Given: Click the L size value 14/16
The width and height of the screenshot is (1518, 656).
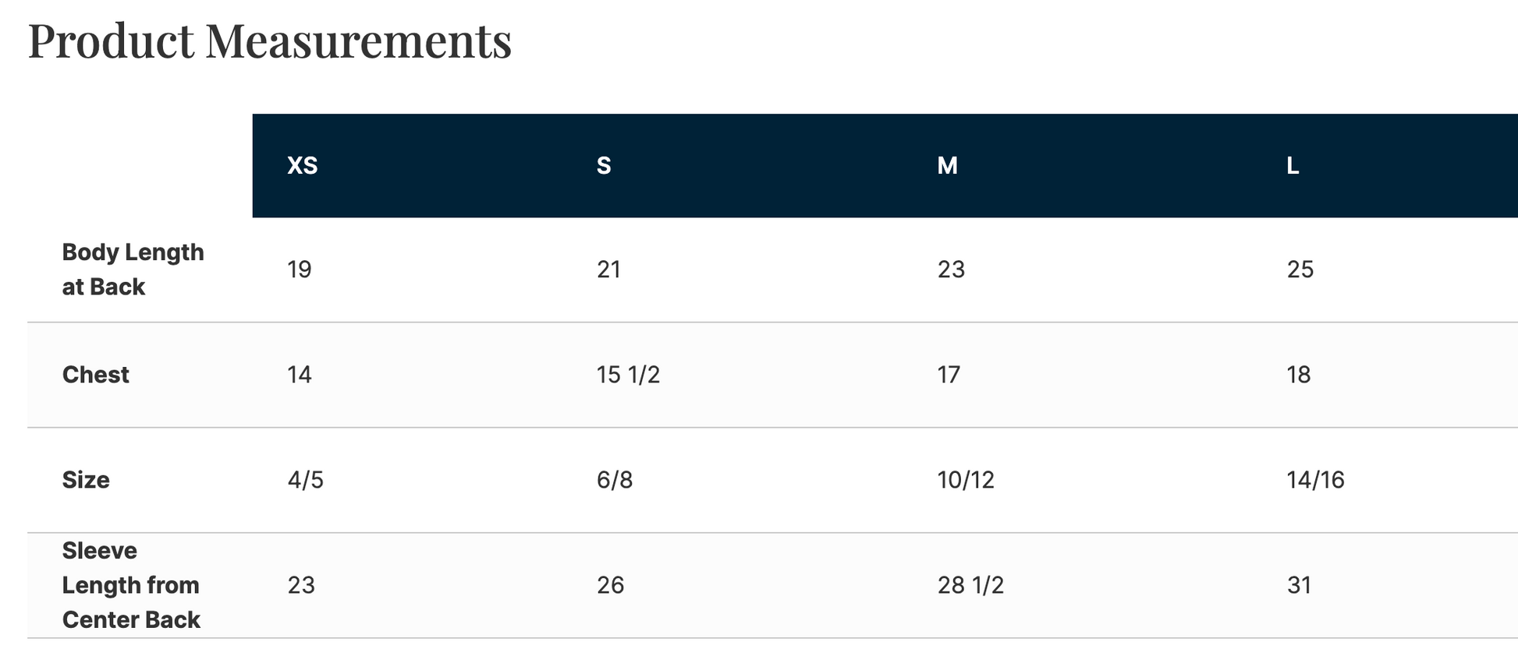Looking at the screenshot, I should [1315, 480].
